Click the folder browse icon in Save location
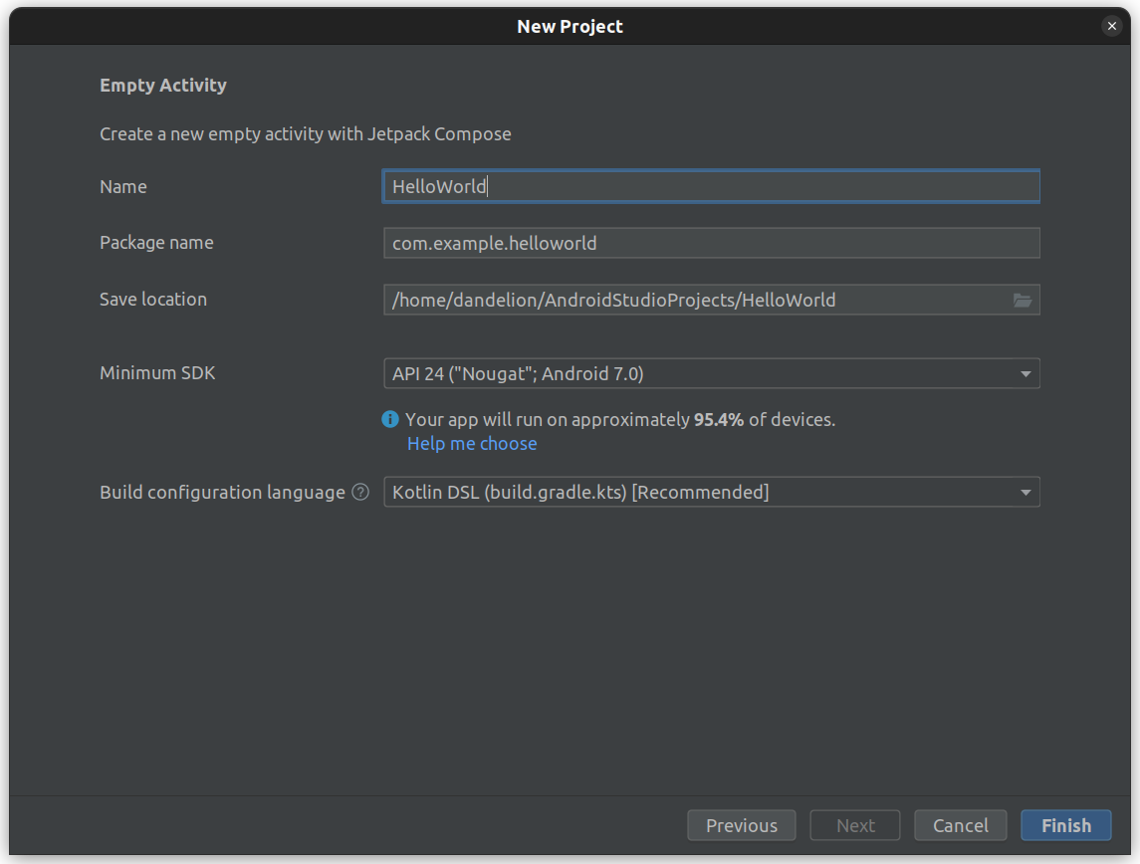Image resolution: width=1140 pixels, height=864 pixels. tap(1023, 301)
